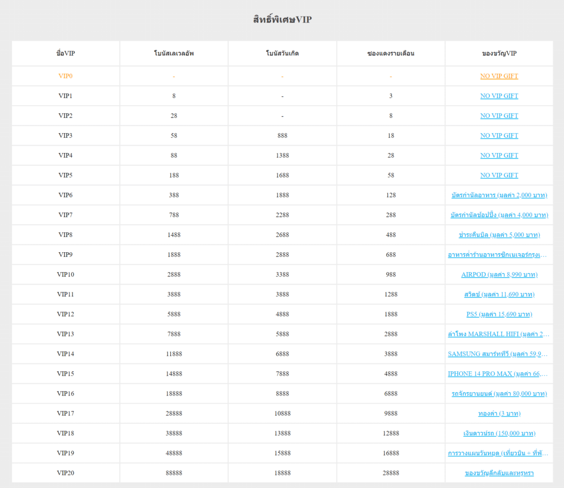This screenshot has height=488, width=564.
Task: Open VIP18 car down payment 150,000 baht link
Action: click(499, 433)
